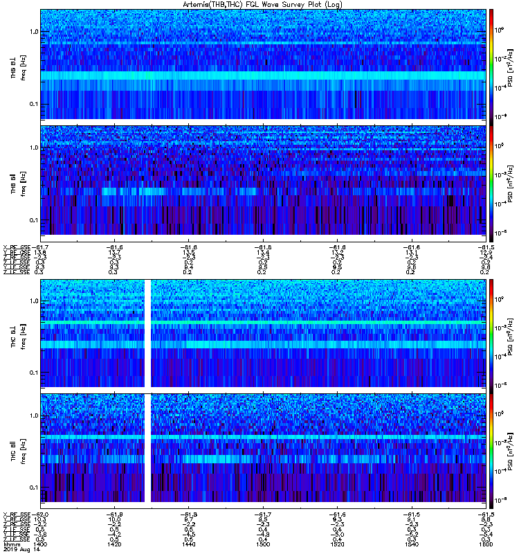Click the '0.1' frequency tick of THC B∥ panel
The width and height of the screenshot is (519, 554).
coord(34,488)
